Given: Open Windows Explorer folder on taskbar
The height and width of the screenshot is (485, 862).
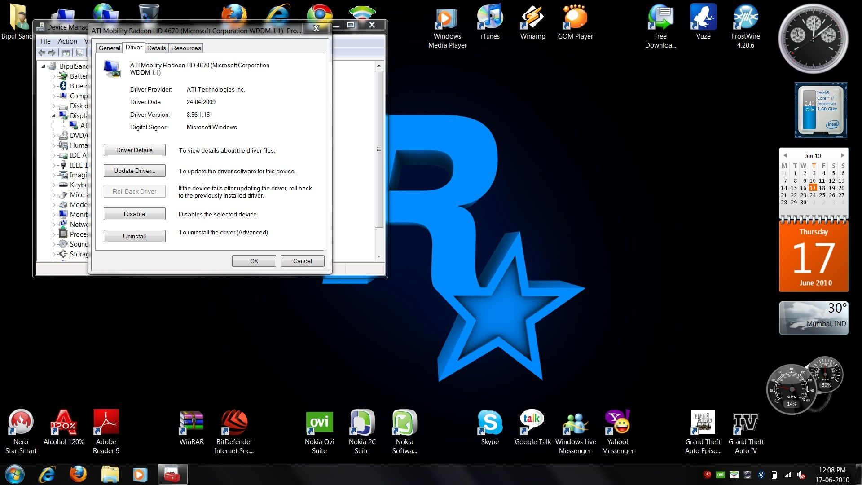Looking at the screenshot, I should [x=110, y=475].
